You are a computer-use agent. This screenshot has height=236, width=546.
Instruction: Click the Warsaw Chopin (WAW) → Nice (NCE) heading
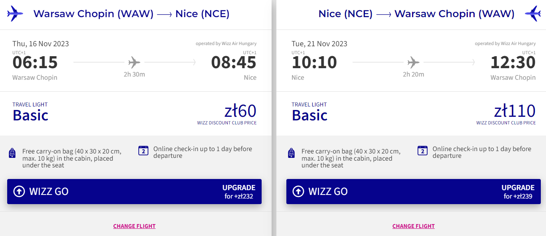click(131, 14)
